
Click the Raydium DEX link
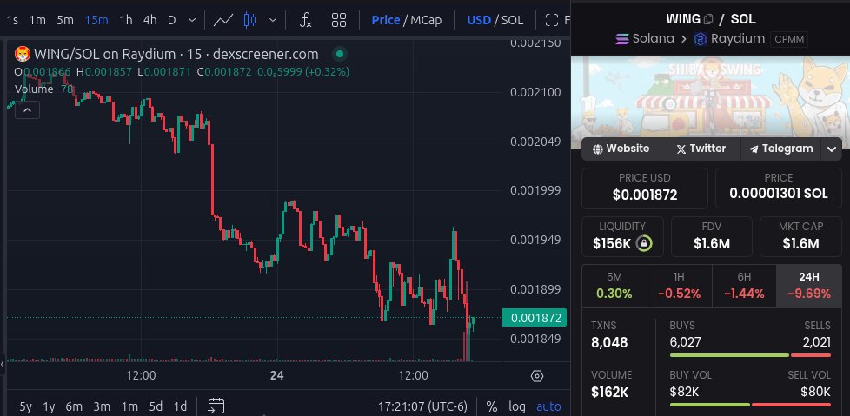[x=730, y=39]
